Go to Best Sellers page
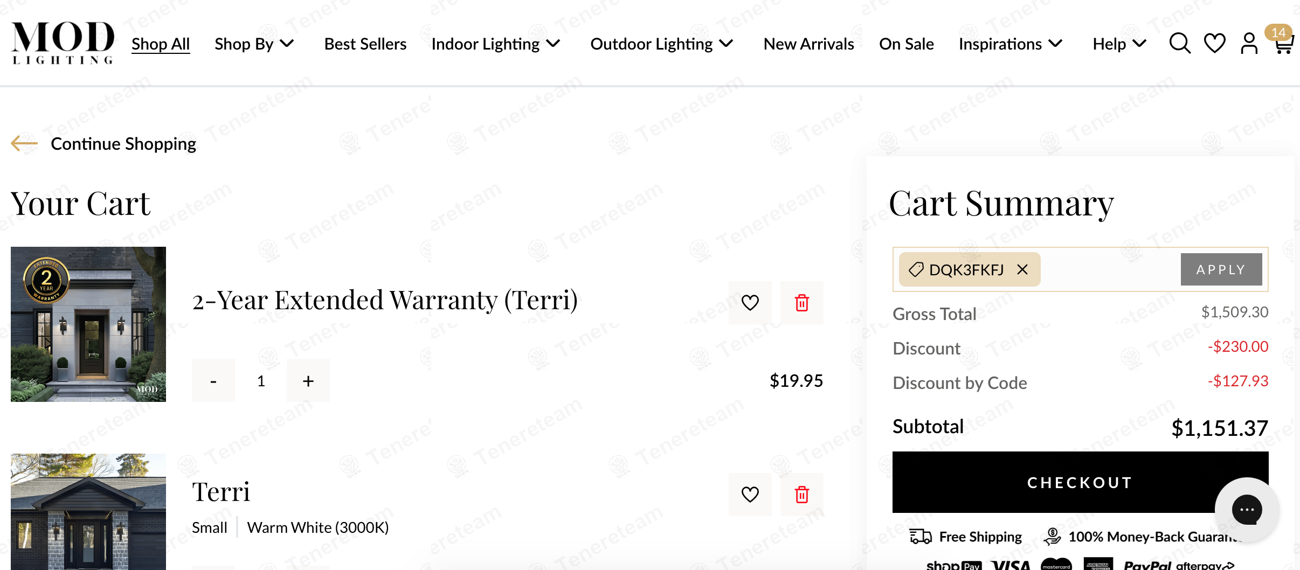1300x570 pixels. pos(365,44)
